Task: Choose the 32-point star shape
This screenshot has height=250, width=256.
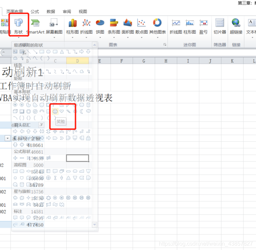Action: (x=88, y=198)
